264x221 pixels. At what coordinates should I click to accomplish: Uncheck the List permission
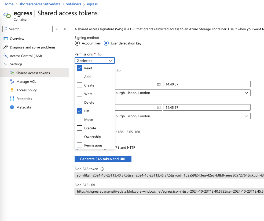[79, 111]
